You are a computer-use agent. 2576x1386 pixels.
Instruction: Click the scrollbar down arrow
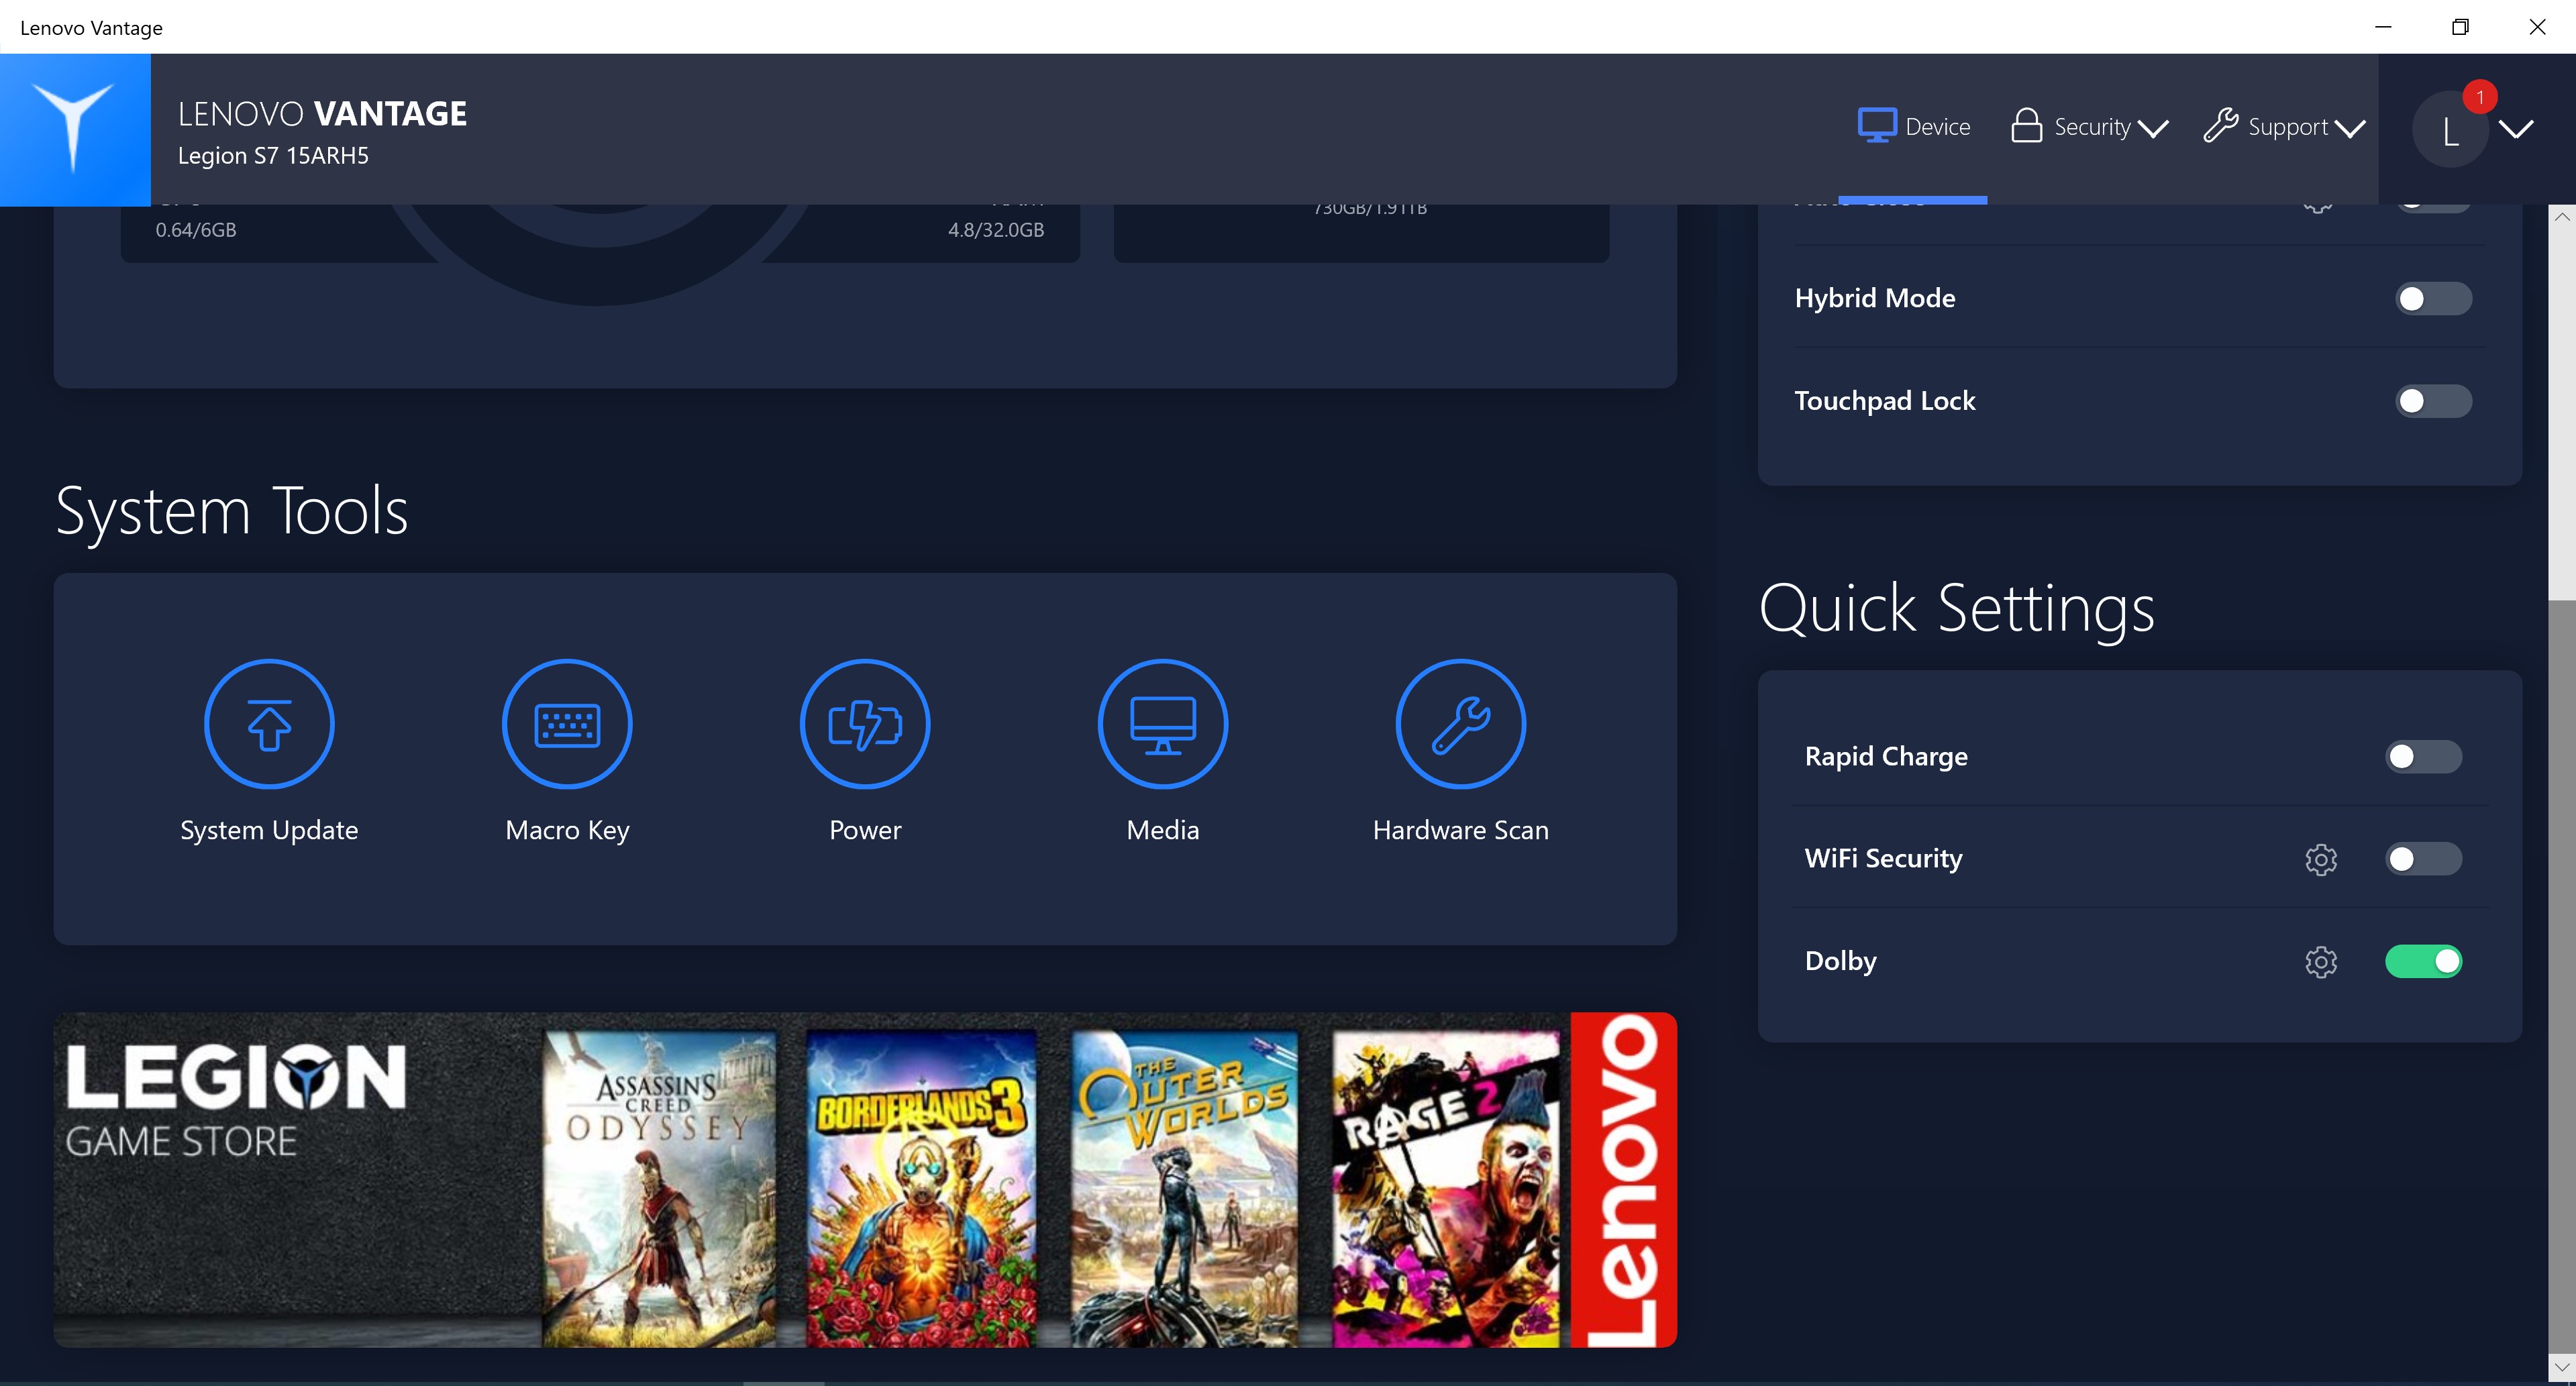pyautogui.click(x=2562, y=1366)
